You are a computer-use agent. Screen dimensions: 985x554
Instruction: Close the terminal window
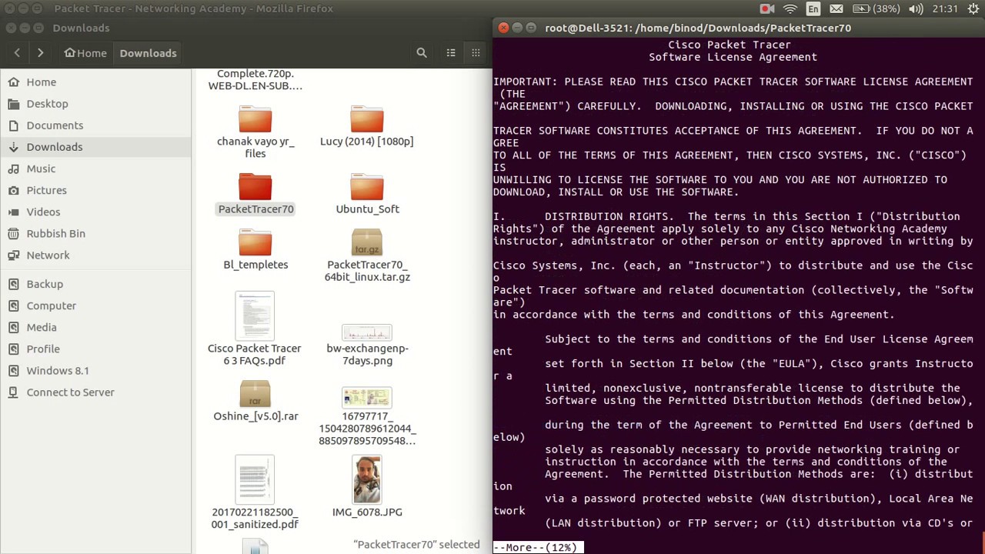(x=503, y=28)
